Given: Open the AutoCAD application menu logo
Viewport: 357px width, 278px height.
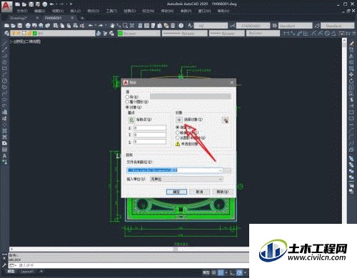Looking at the screenshot, I should 6,6.
